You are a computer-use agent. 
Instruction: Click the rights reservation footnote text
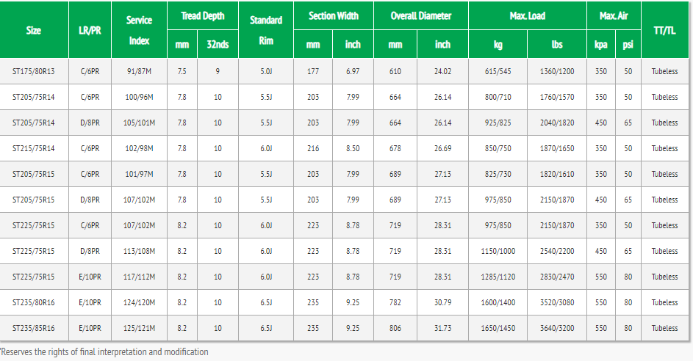[104, 352]
